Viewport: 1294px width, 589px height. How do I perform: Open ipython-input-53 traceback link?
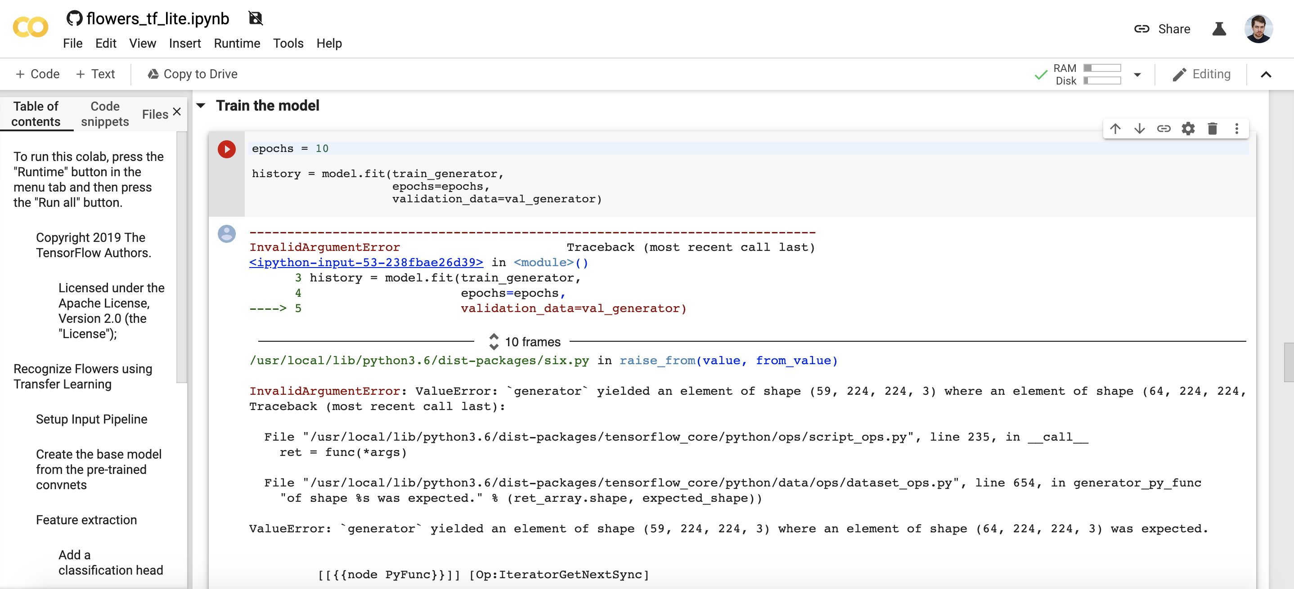tap(366, 262)
